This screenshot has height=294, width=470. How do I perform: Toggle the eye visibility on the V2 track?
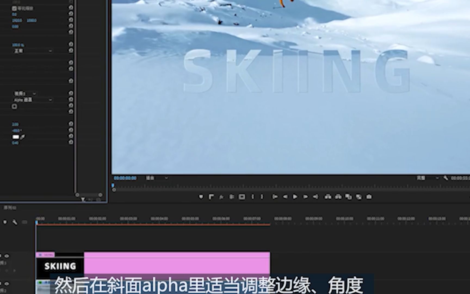[7, 256]
